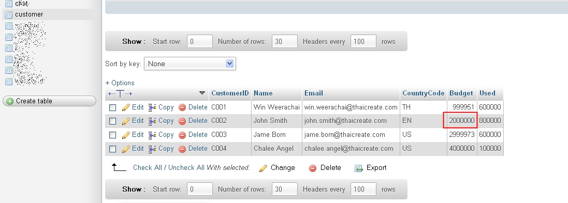Click the Copy icon for John Smith row

tap(152, 121)
